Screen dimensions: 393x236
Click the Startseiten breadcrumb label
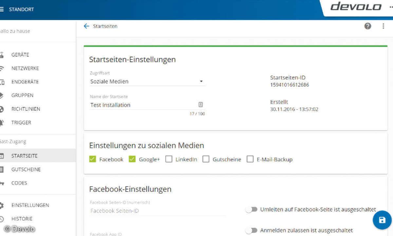(x=105, y=26)
